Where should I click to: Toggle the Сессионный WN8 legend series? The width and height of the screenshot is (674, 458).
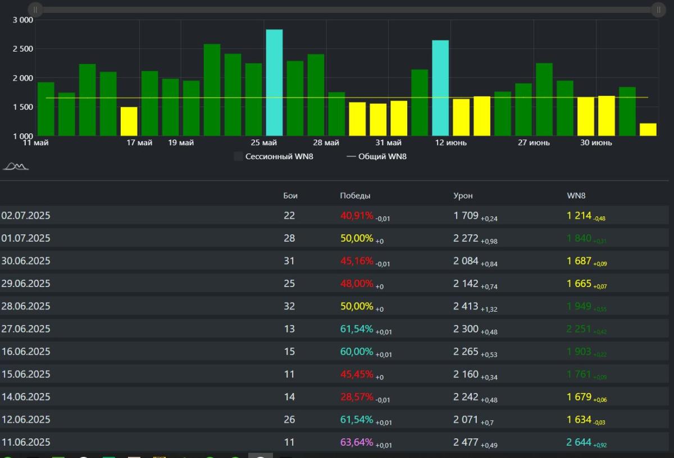point(274,156)
